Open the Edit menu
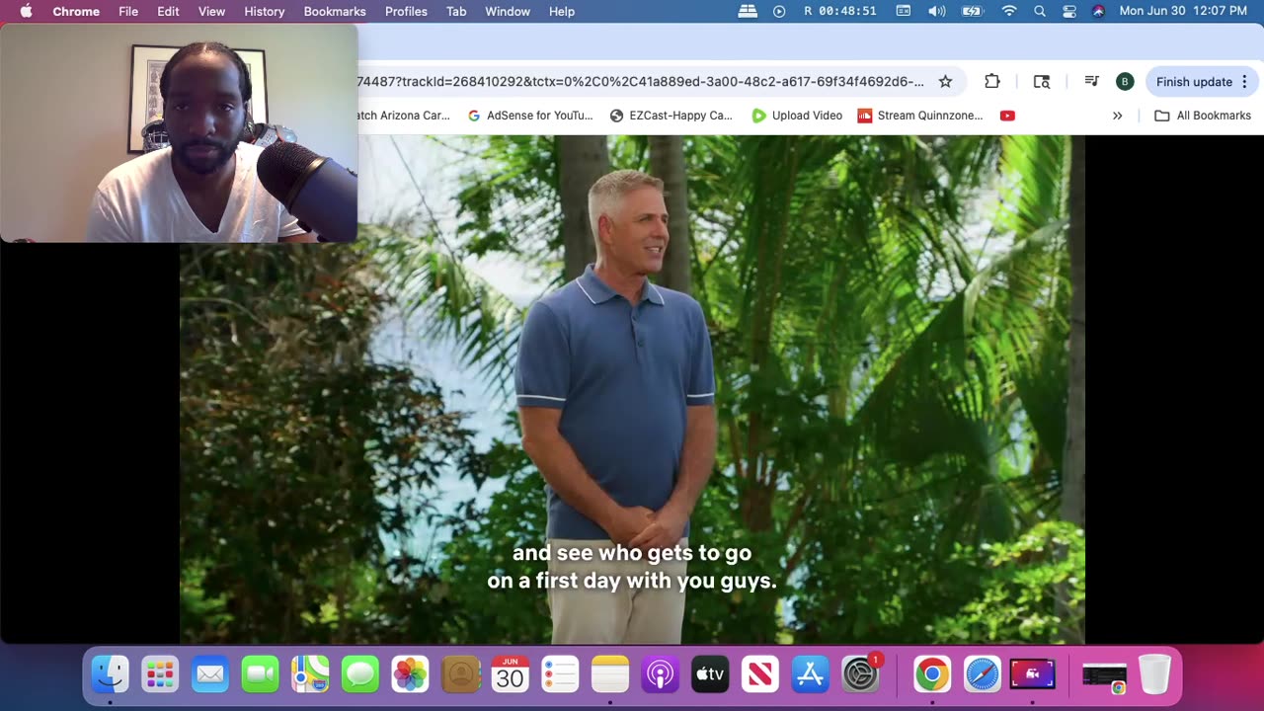1264x711 pixels. point(168,11)
